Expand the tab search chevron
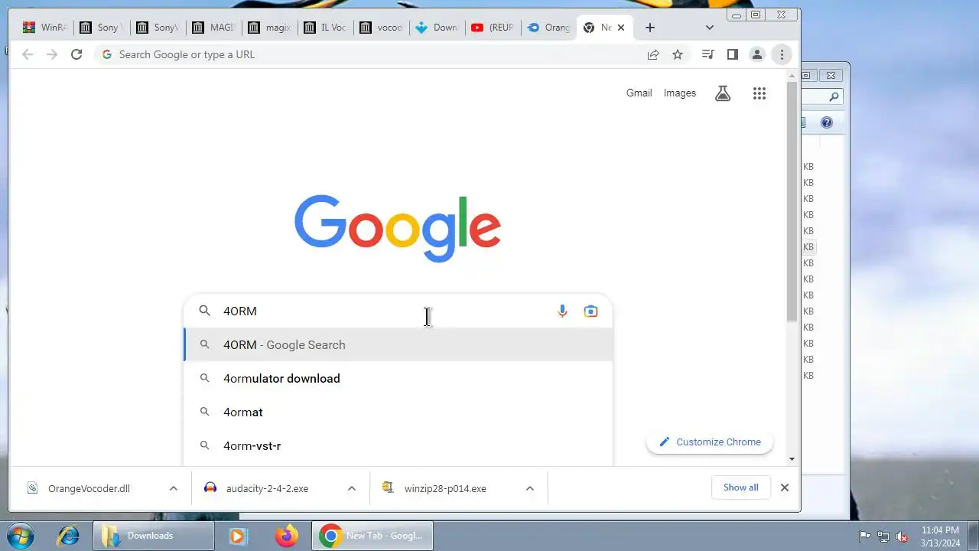Screen dimensions: 979x551 click(710, 28)
